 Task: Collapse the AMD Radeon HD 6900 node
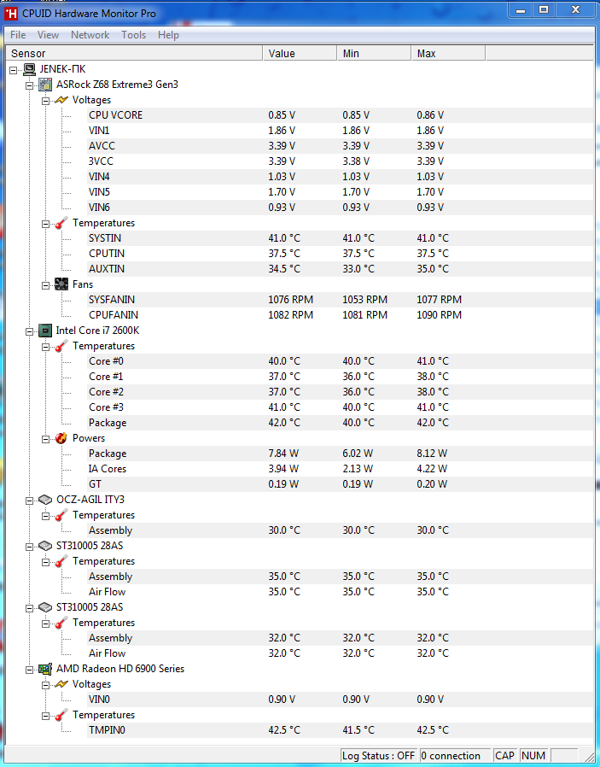click(x=30, y=669)
